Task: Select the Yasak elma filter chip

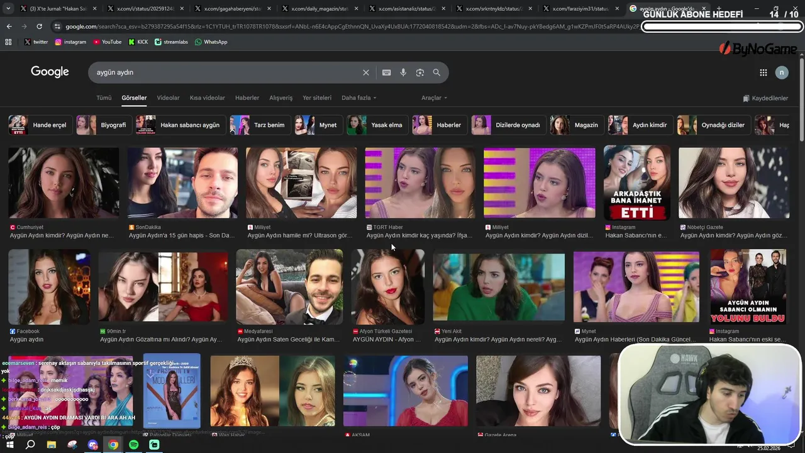Action: pos(377,125)
